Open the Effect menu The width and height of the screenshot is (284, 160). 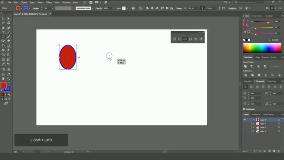(49, 3)
